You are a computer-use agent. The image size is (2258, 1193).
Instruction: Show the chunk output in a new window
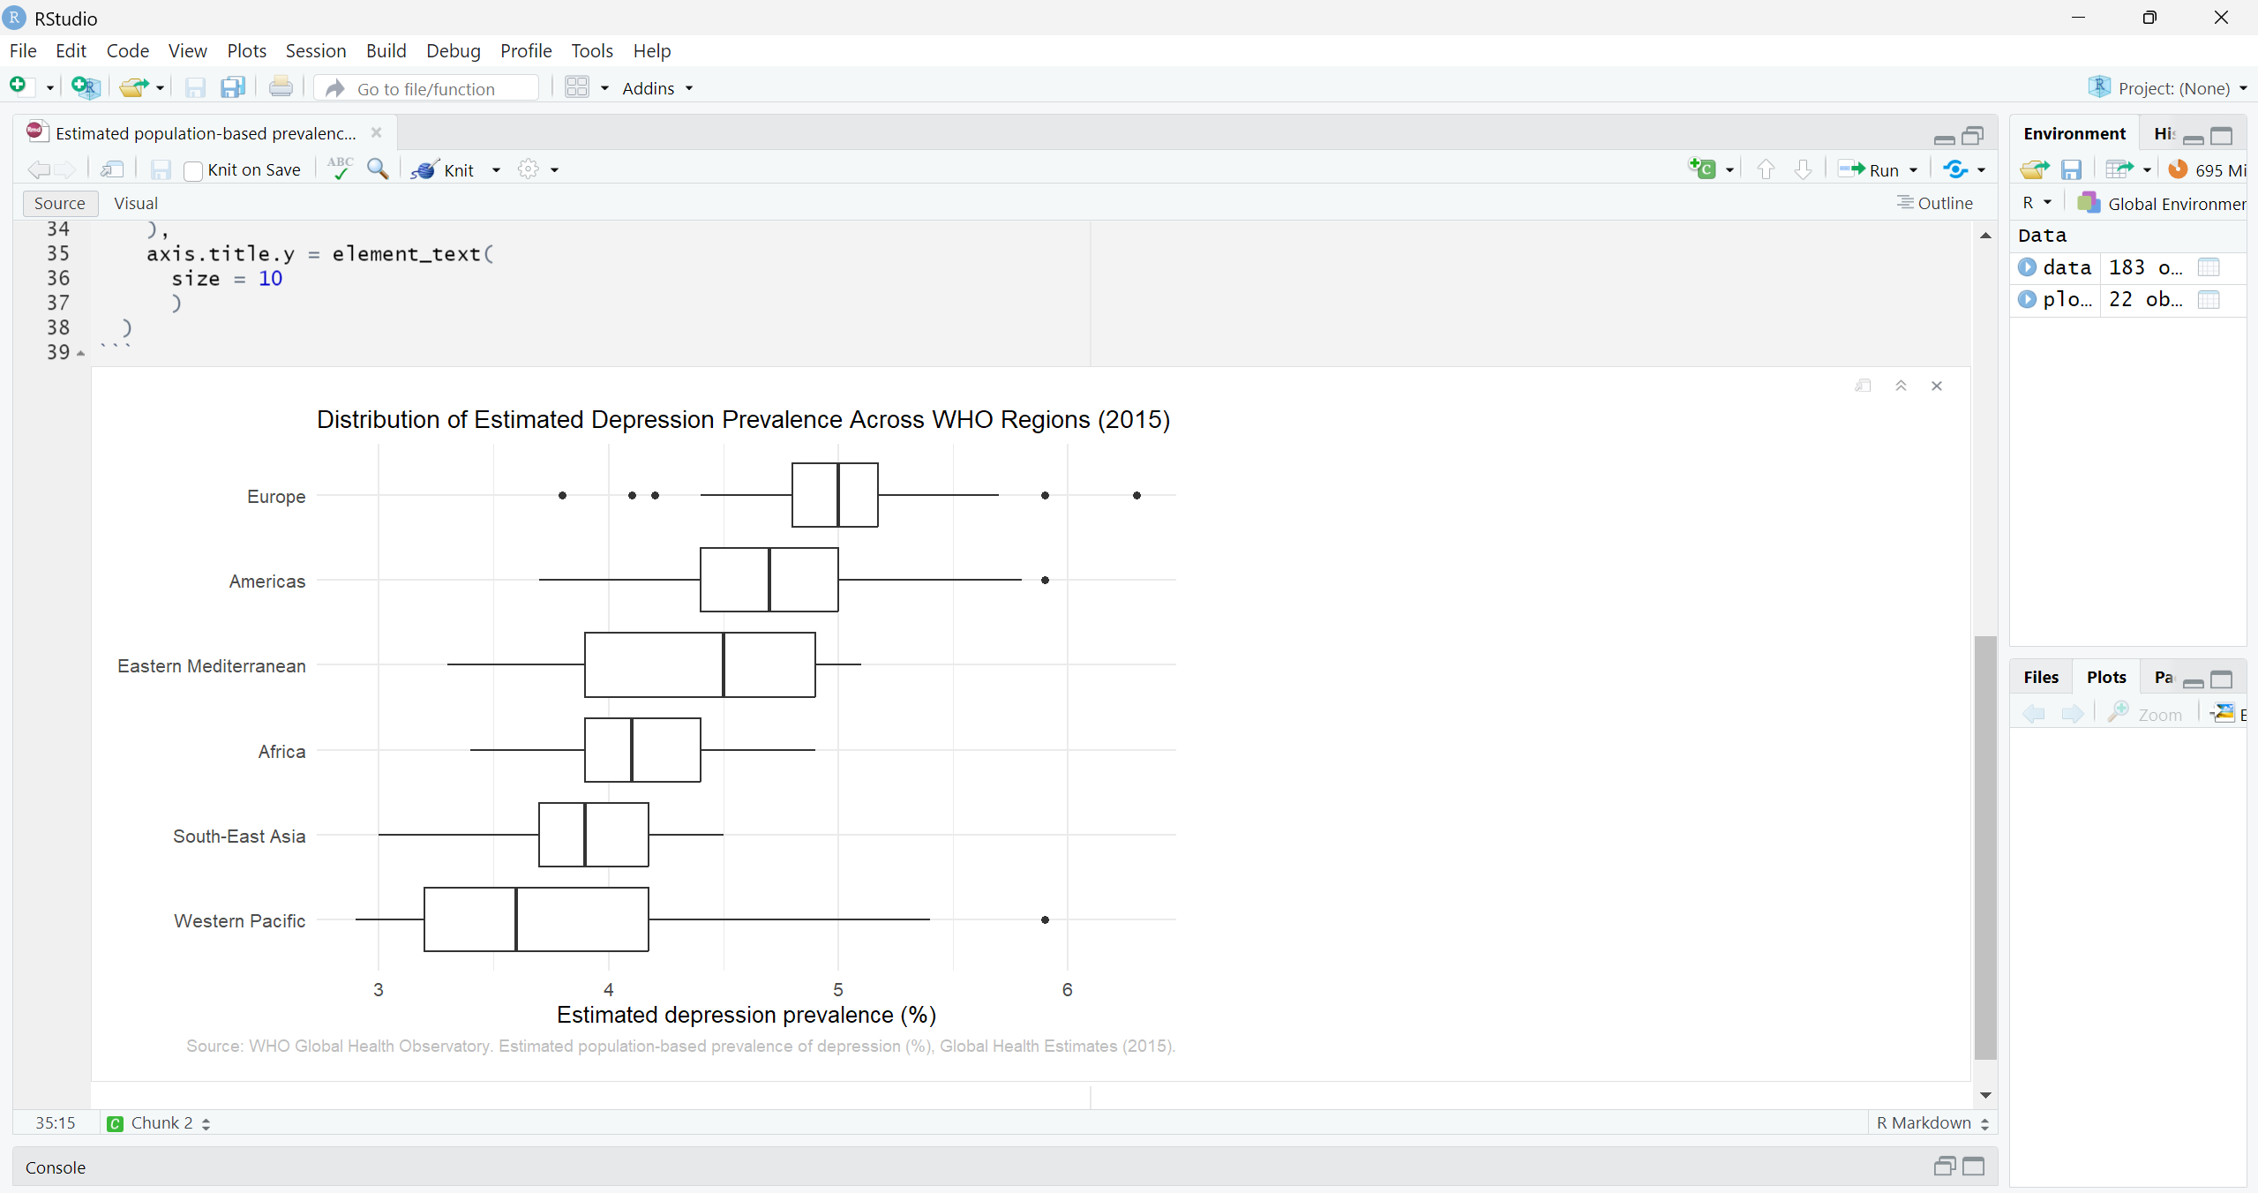coord(1863,386)
